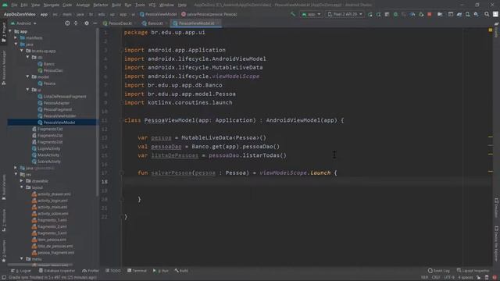Switch to PessoaDao.kt editor tab
Screen dimensions: 500x281
coord(117,23)
